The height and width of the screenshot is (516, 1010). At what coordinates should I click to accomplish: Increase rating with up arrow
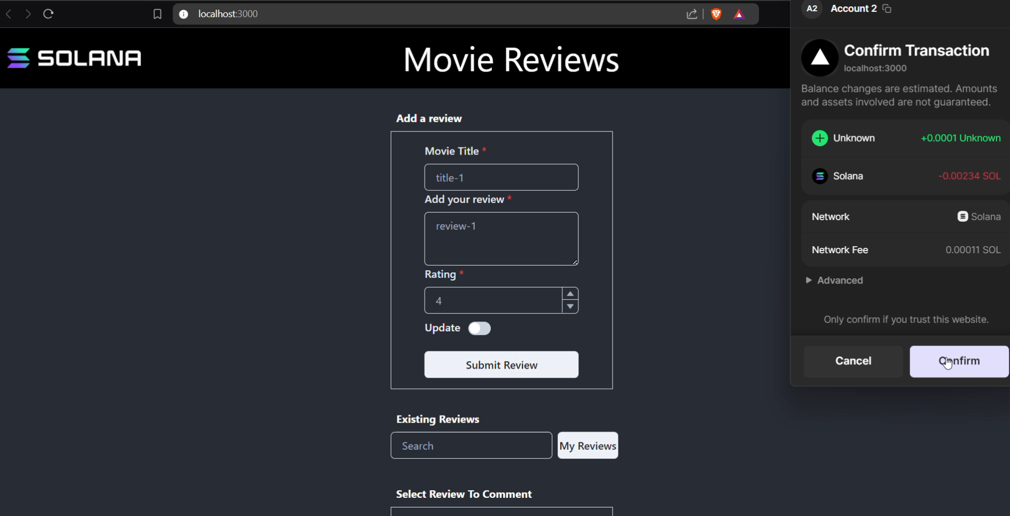click(x=570, y=294)
